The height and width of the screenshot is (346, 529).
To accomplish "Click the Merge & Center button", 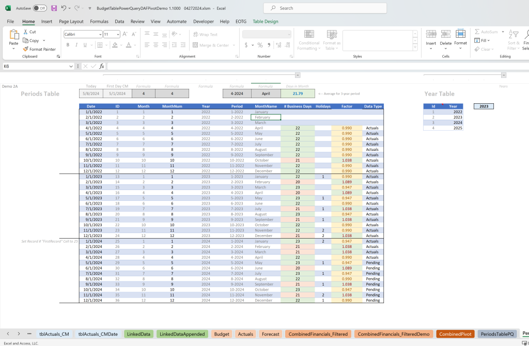I will (211, 45).
